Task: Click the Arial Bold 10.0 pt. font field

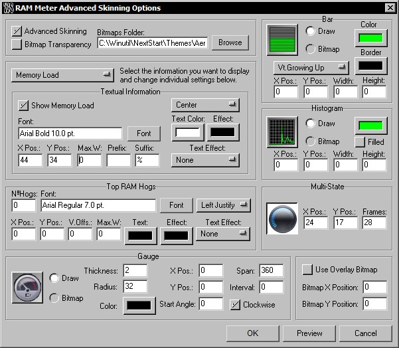Action: [70, 133]
